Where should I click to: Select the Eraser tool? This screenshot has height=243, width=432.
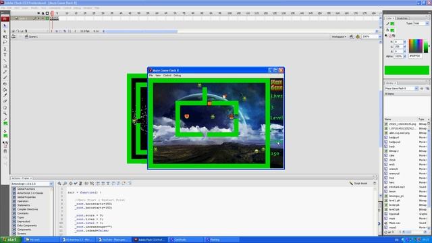click(5, 101)
